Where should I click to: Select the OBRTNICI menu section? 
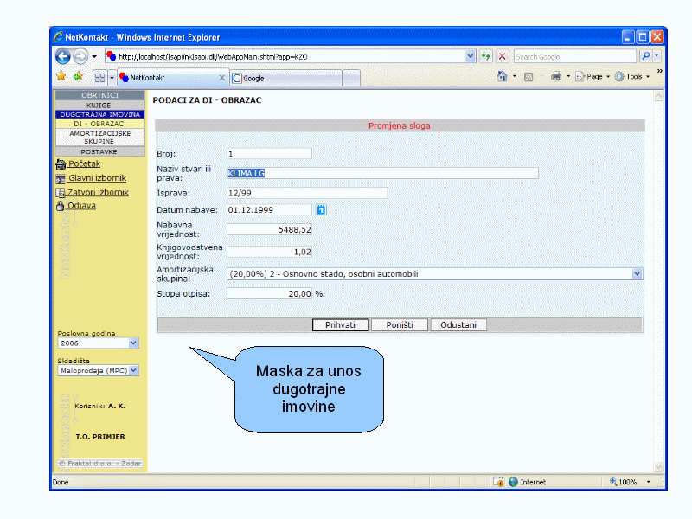pos(99,95)
